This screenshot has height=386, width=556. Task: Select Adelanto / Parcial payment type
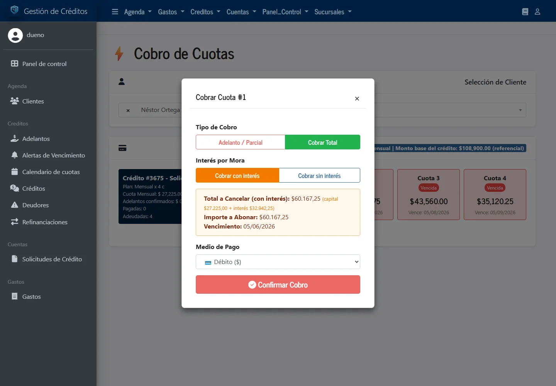[241, 142]
